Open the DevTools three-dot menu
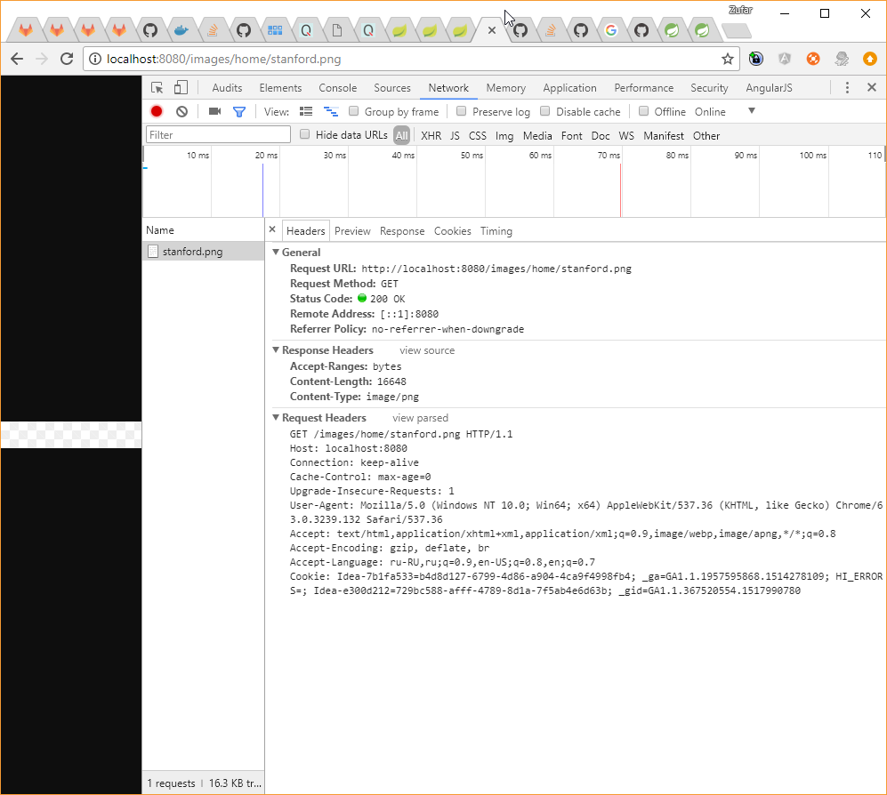This screenshot has height=795, width=887. click(847, 88)
